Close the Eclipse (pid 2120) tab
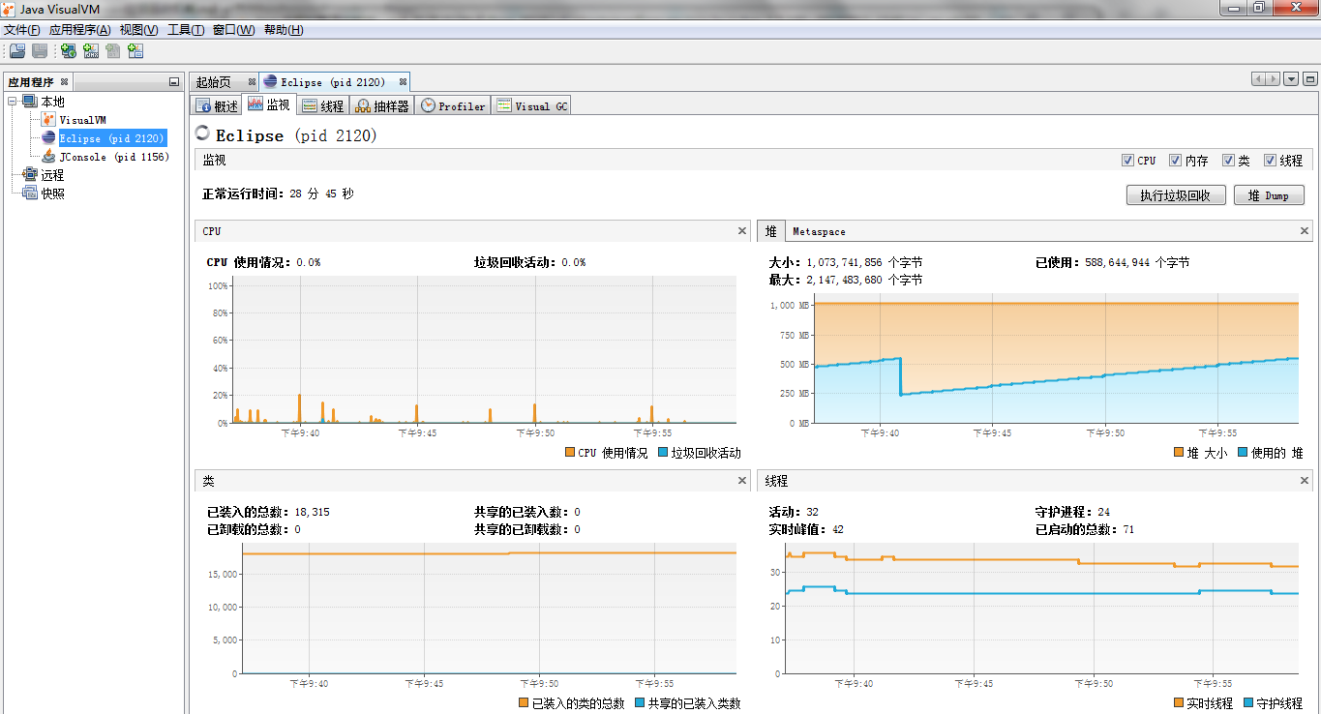 point(403,82)
